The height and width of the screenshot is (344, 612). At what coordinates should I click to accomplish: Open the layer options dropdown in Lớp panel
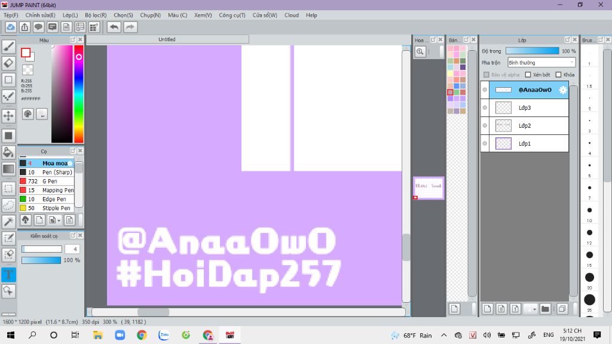click(x=534, y=309)
